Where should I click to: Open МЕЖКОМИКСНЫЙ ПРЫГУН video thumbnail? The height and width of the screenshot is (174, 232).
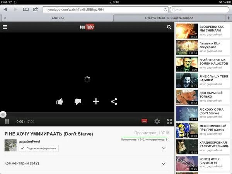click(187, 130)
